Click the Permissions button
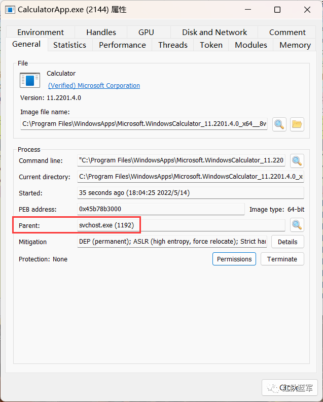Screen dimensions: 323x402 (234, 259)
